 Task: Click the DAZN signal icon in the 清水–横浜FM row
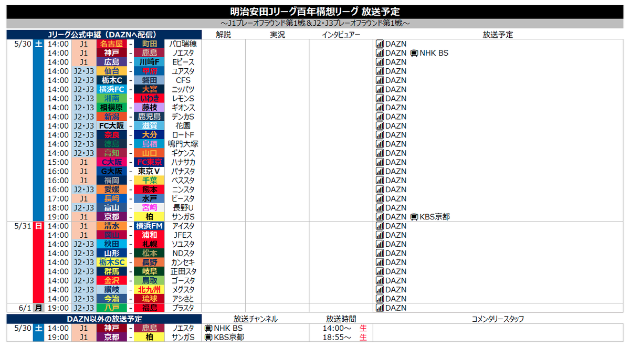[380, 226]
